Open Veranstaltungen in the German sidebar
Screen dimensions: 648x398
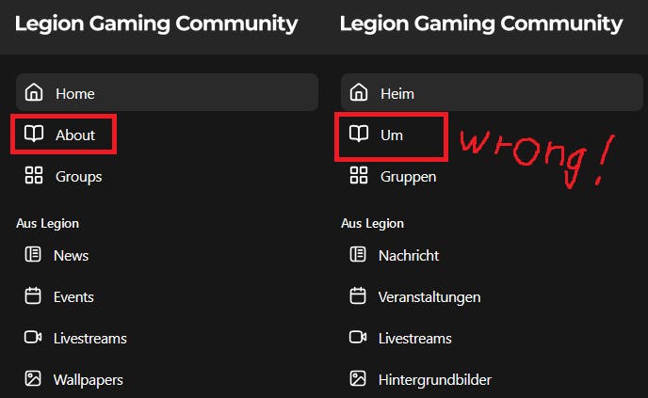tap(429, 297)
